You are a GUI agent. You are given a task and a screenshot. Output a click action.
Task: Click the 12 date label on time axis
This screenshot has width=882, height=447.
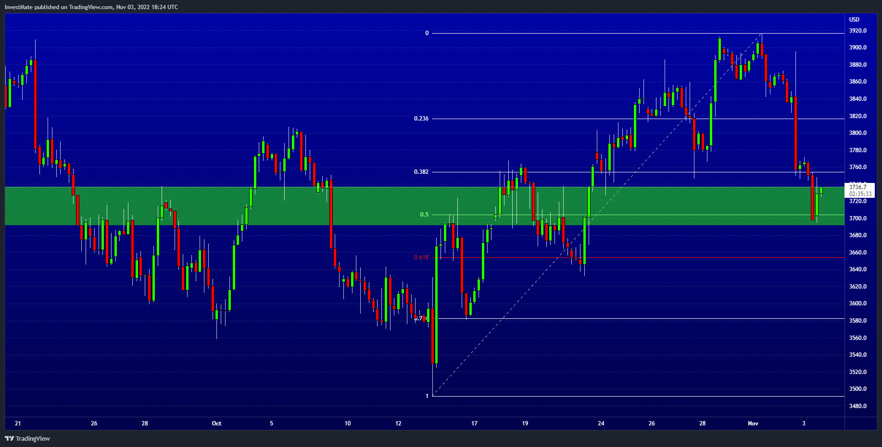398,423
